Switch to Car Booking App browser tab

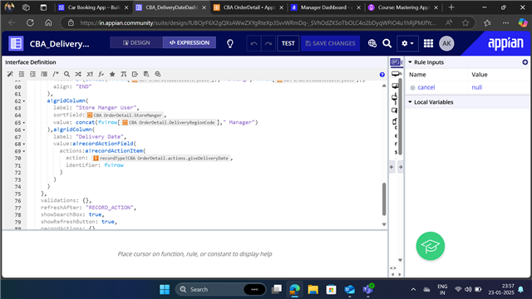[x=93, y=7]
